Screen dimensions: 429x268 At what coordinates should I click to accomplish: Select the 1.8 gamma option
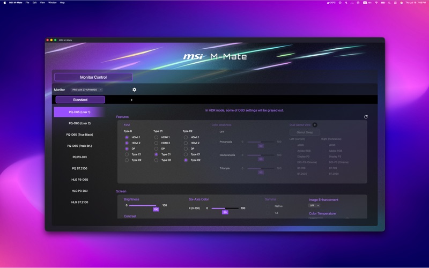268,213
